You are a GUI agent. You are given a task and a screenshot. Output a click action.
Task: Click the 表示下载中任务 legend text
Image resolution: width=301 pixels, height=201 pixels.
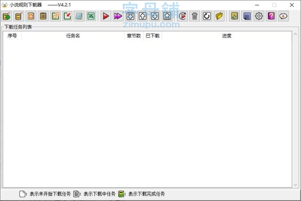(x=100, y=194)
